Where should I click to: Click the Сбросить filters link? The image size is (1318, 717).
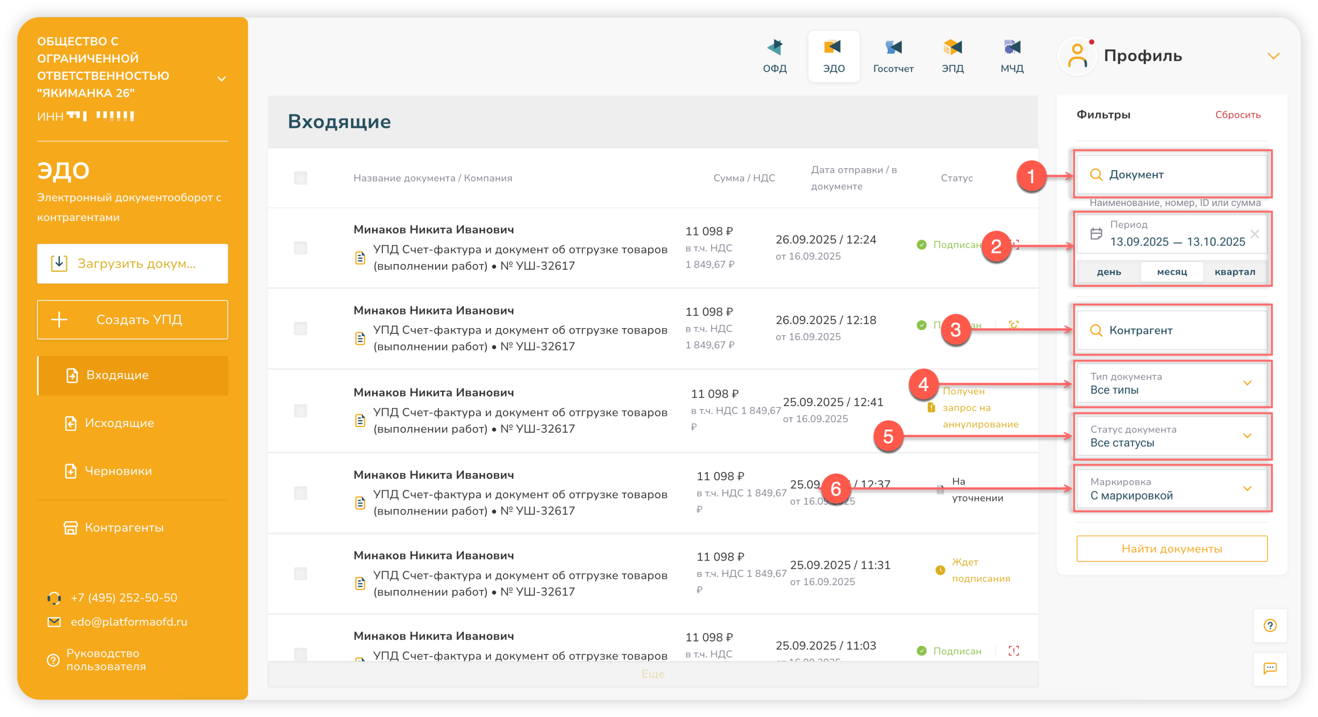(x=1237, y=115)
